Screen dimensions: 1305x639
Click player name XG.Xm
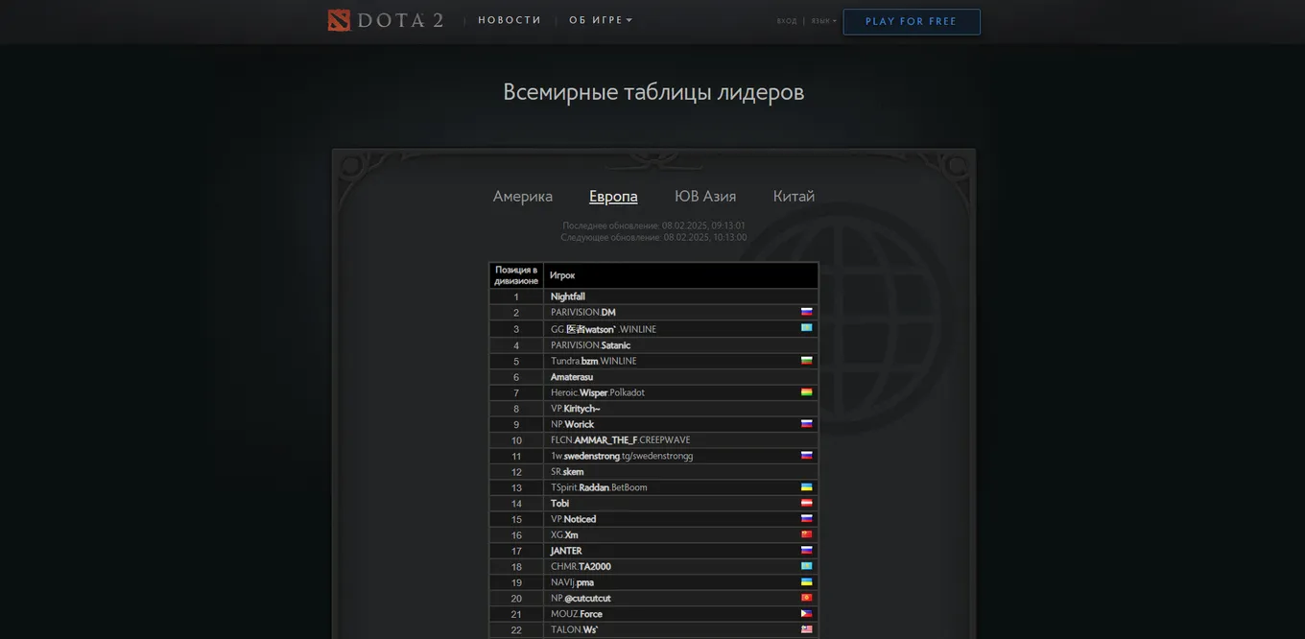click(x=564, y=535)
